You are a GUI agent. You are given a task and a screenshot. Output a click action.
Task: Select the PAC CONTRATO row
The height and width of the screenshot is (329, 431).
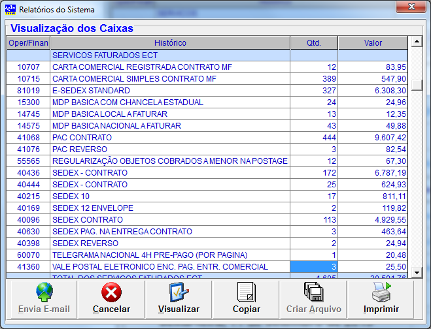click(207, 138)
